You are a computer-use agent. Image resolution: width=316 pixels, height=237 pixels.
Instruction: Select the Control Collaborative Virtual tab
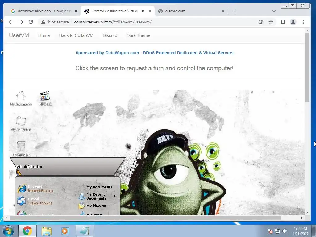[115, 11]
